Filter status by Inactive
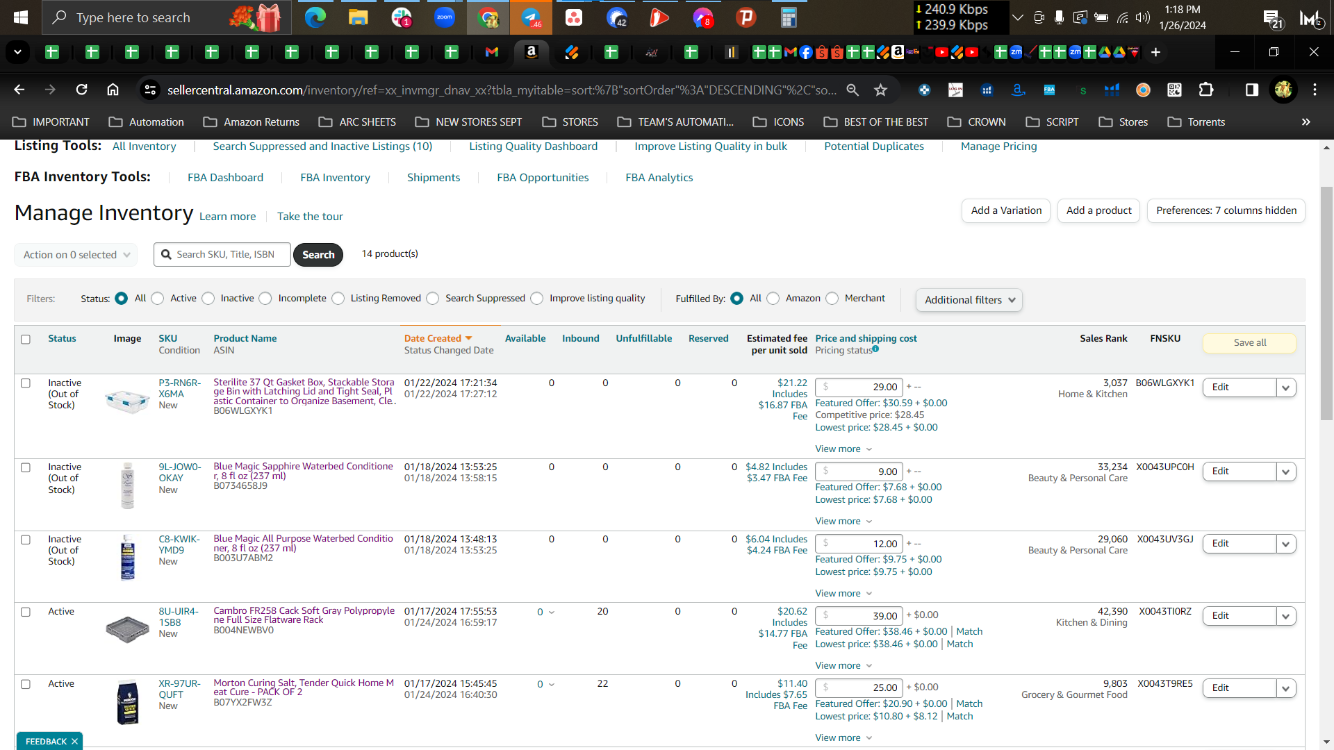Viewport: 1334px width, 750px height. (x=208, y=299)
